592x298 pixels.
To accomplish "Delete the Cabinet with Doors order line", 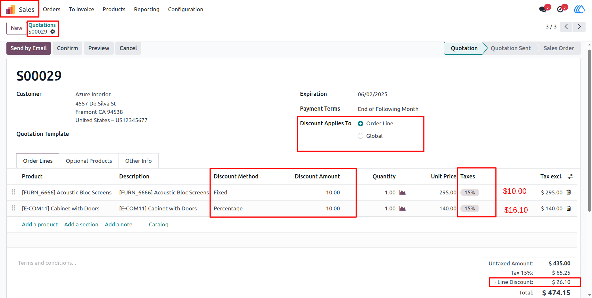I will point(569,208).
